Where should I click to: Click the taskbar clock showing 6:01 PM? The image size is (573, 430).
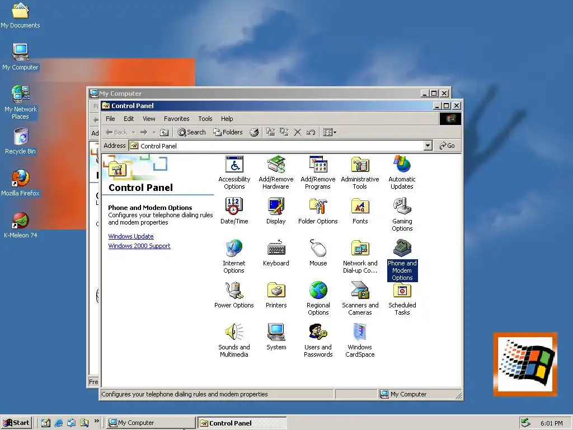tap(551, 423)
